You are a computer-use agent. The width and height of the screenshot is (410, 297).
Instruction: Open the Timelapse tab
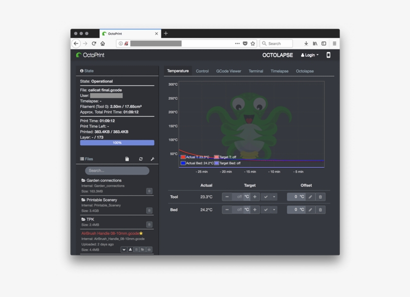(279, 71)
